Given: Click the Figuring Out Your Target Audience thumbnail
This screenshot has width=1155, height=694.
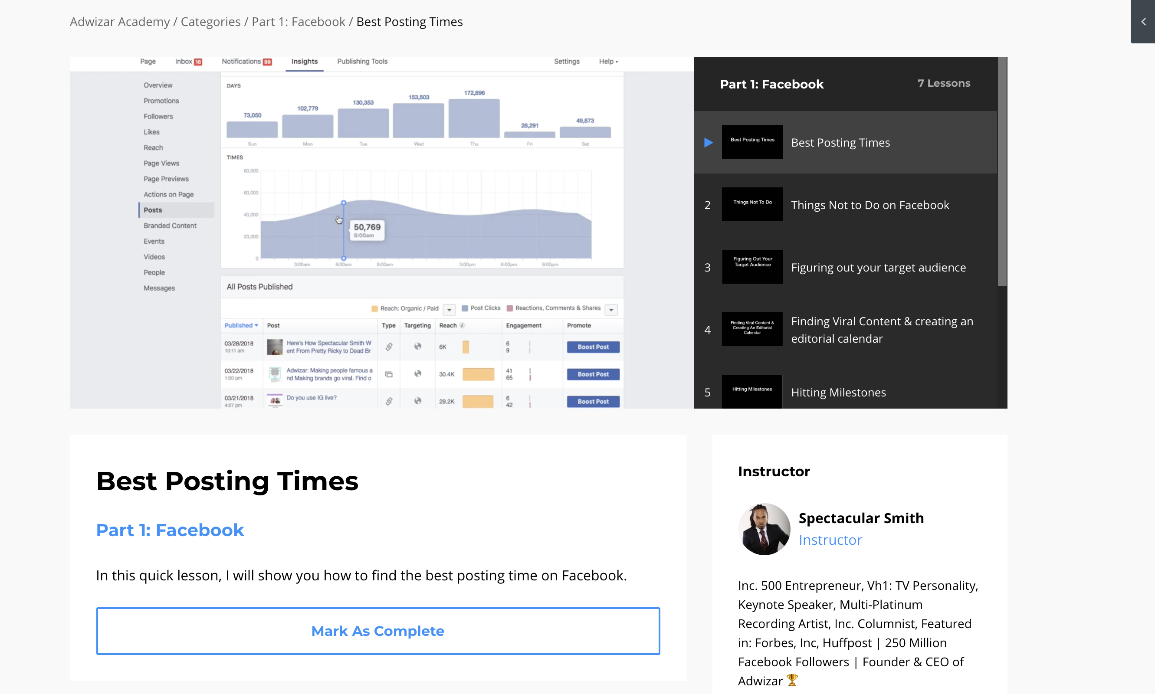Looking at the screenshot, I should click(752, 267).
